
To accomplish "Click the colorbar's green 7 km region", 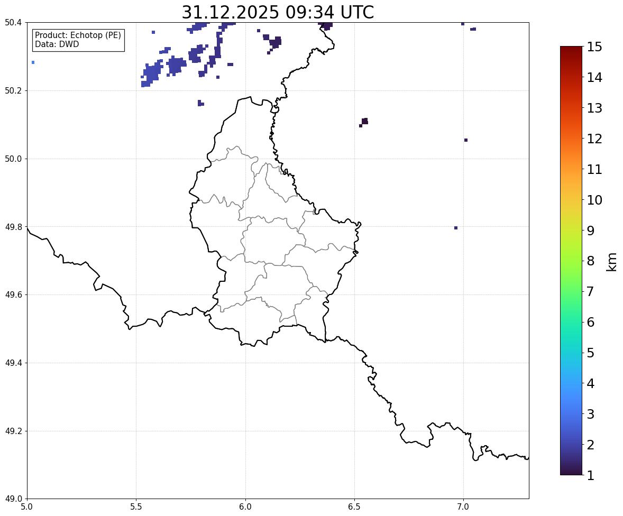I will 571,291.
